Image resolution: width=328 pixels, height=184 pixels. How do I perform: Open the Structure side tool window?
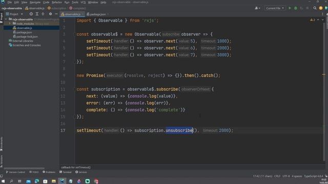click(x=2, y=162)
